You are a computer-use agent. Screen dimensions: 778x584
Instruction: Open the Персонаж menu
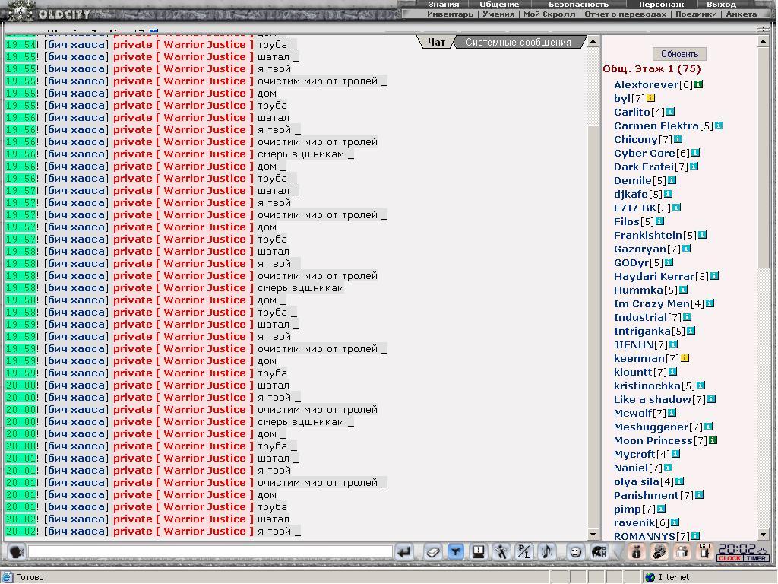pos(661,4)
